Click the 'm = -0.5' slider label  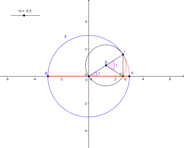point(25,11)
